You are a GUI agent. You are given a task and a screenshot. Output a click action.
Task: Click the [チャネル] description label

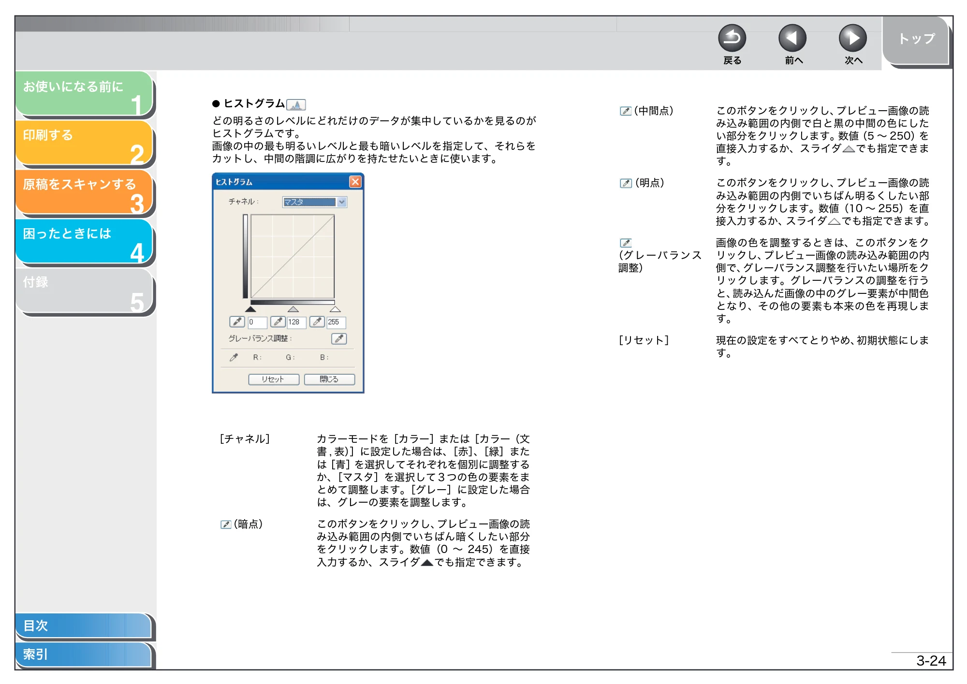coord(245,439)
